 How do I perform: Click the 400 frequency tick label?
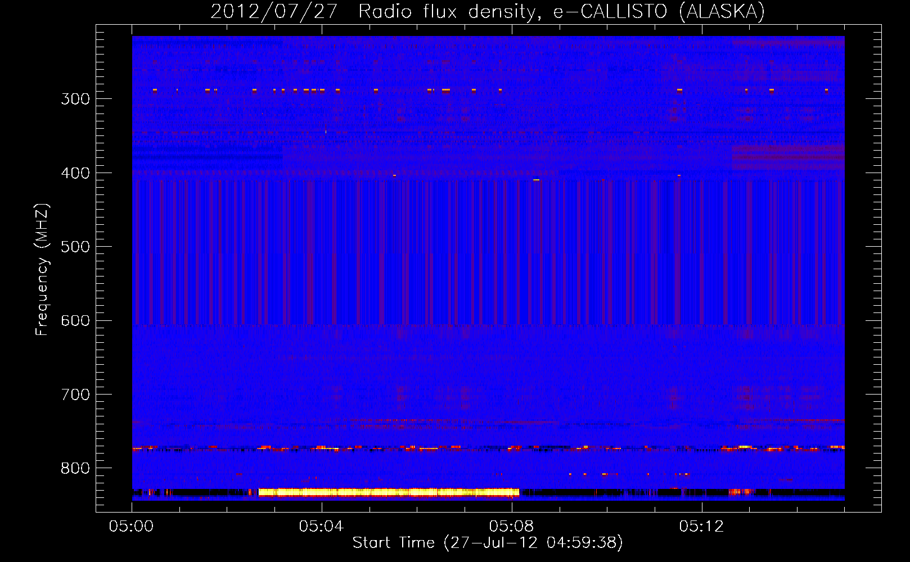(x=75, y=173)
